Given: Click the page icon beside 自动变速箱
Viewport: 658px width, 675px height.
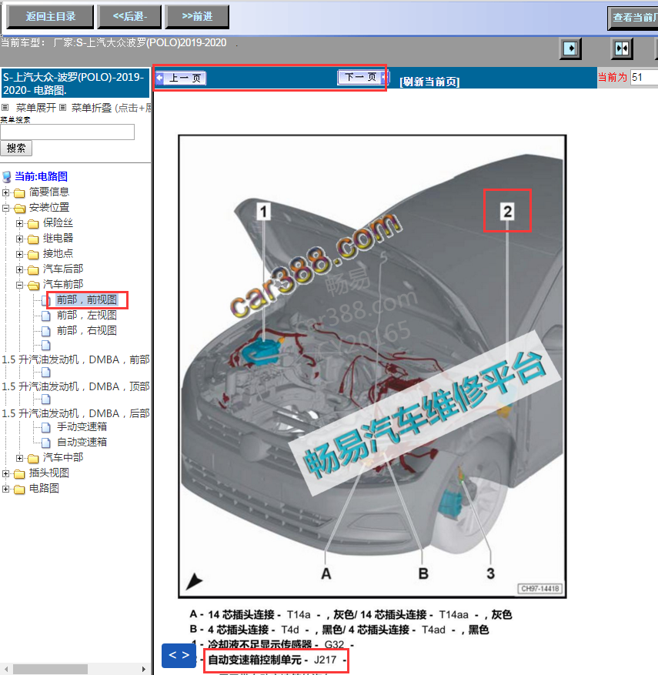Looking at the screenshot, I should point(46,443).
